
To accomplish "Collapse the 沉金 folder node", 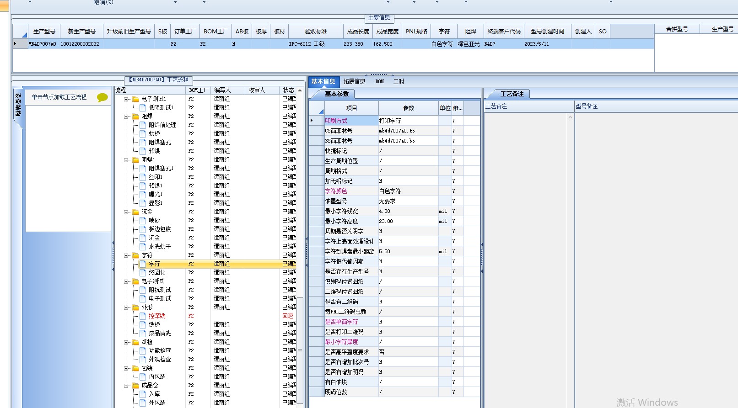I will [x=126, y=212].
